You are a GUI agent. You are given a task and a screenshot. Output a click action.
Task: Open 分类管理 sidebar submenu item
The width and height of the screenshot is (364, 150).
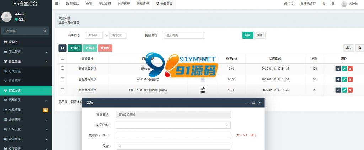pyautogui.click(x=26, y=71)
